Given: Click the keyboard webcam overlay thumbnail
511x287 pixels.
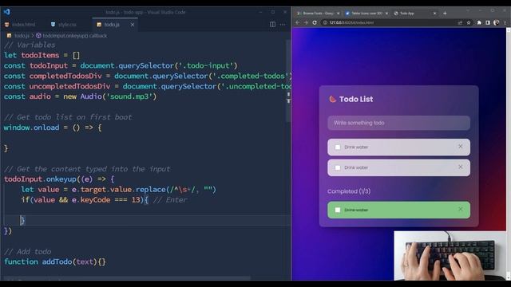Looking at the screenshot, I should pyautogui.click(x=450, y=256).
